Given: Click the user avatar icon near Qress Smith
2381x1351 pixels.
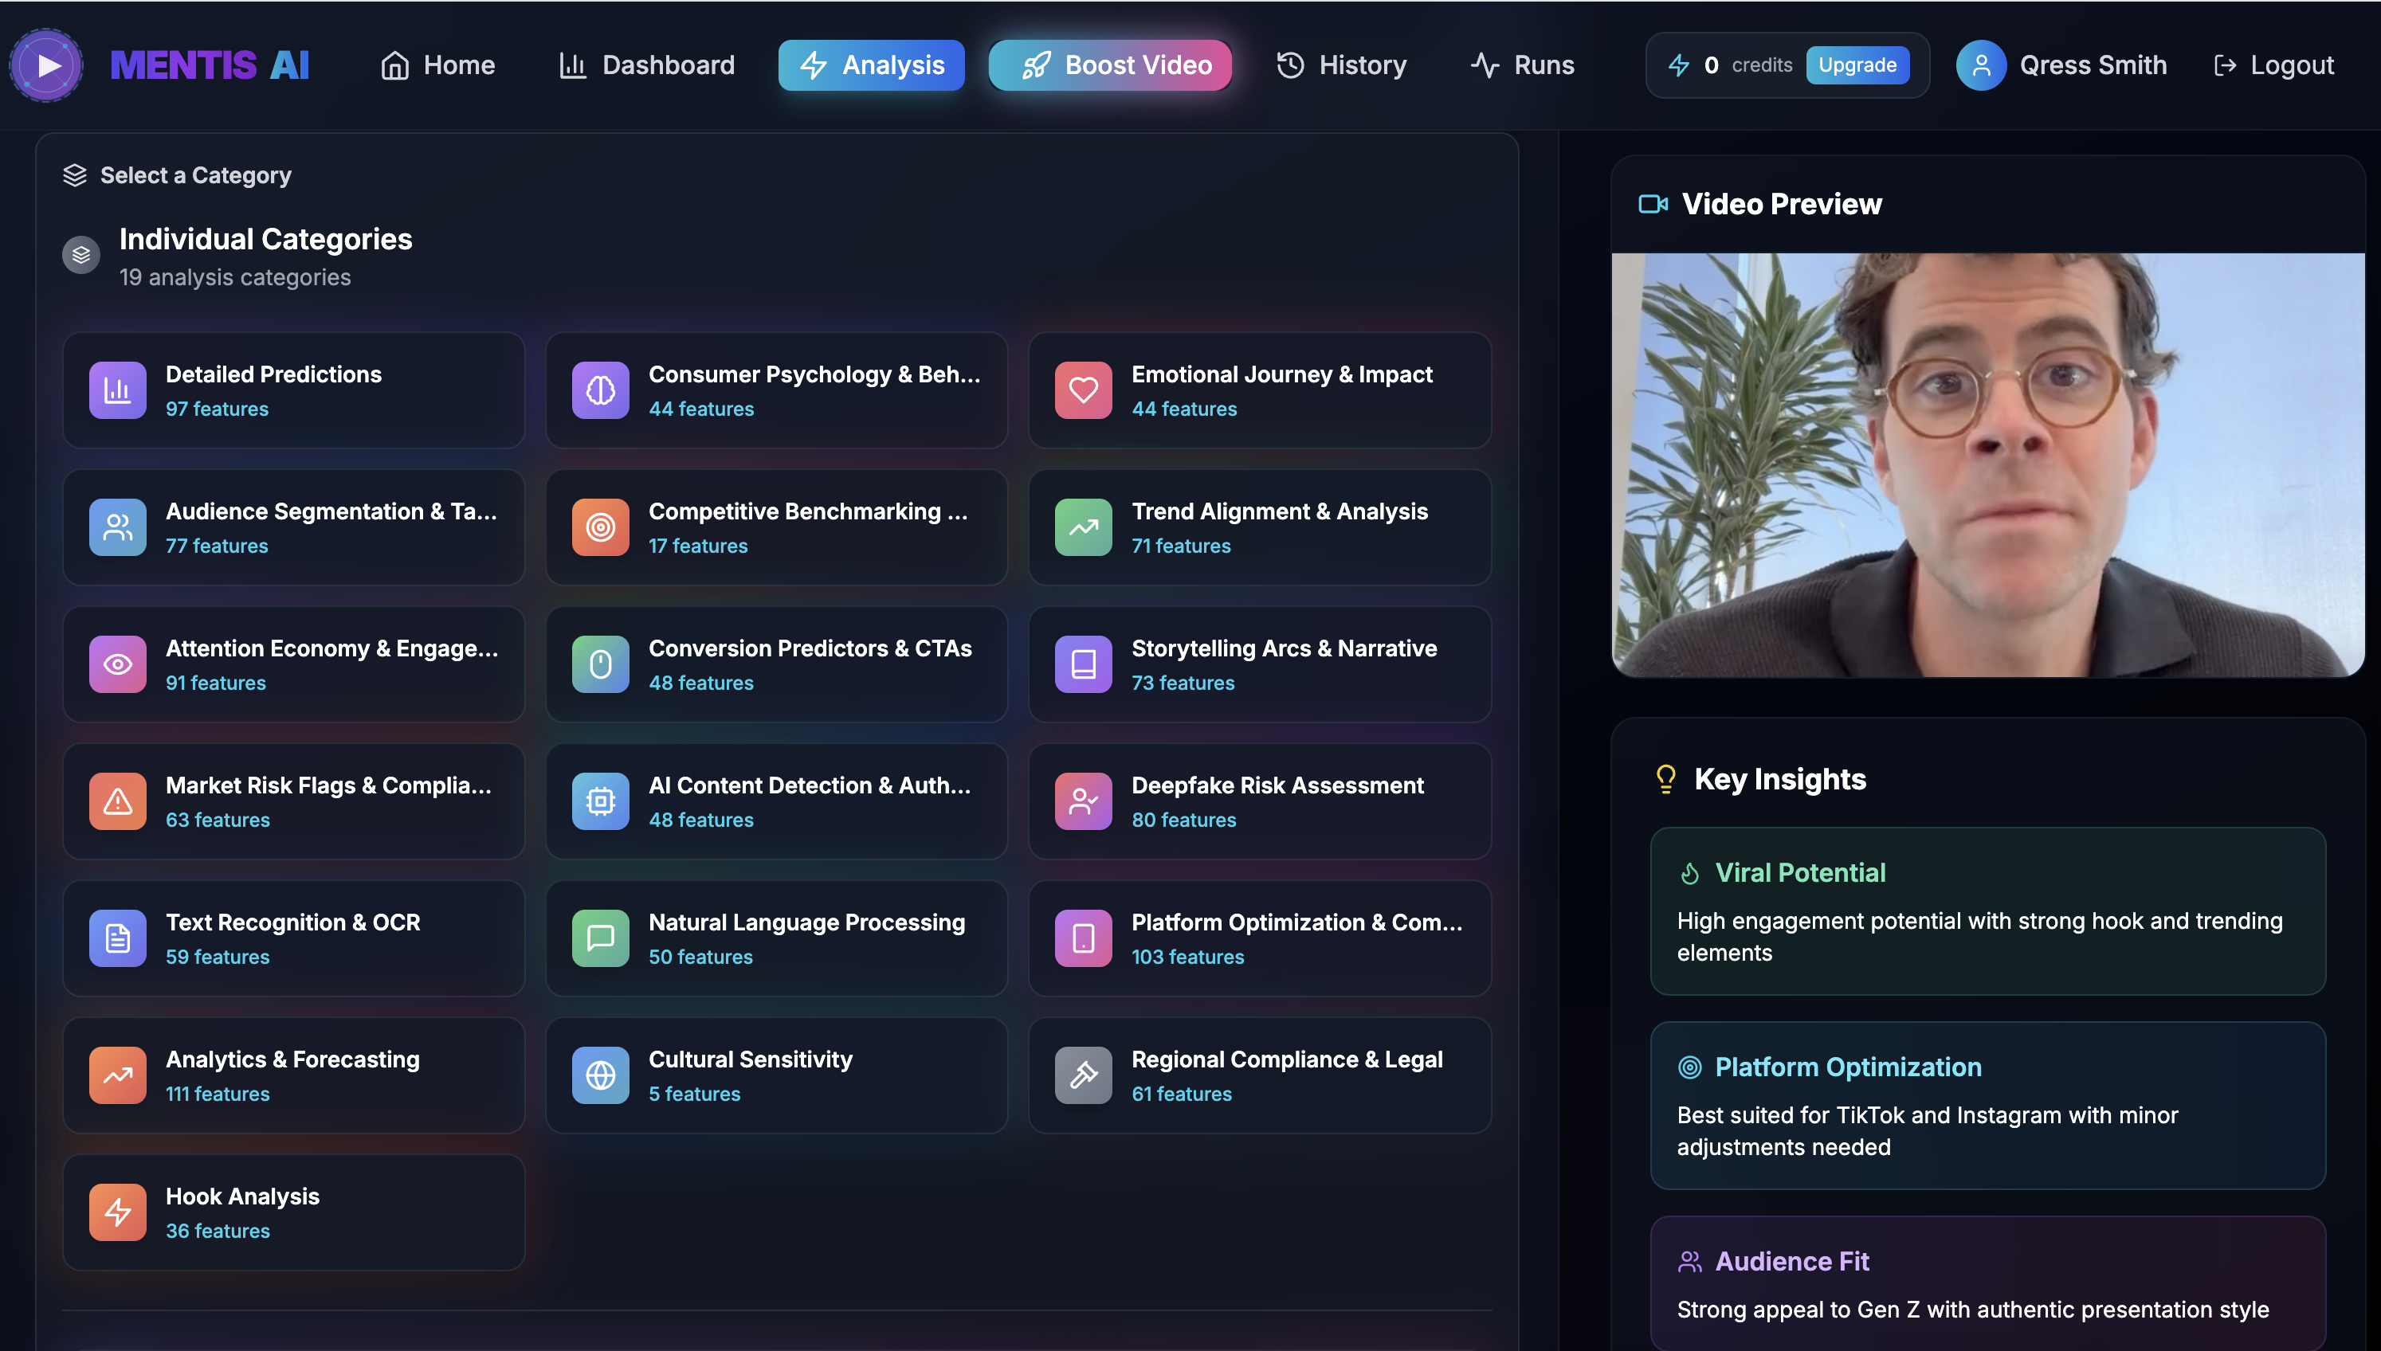Looking at the screenshot, I should pyautogui.click(x=1980, y=65).
